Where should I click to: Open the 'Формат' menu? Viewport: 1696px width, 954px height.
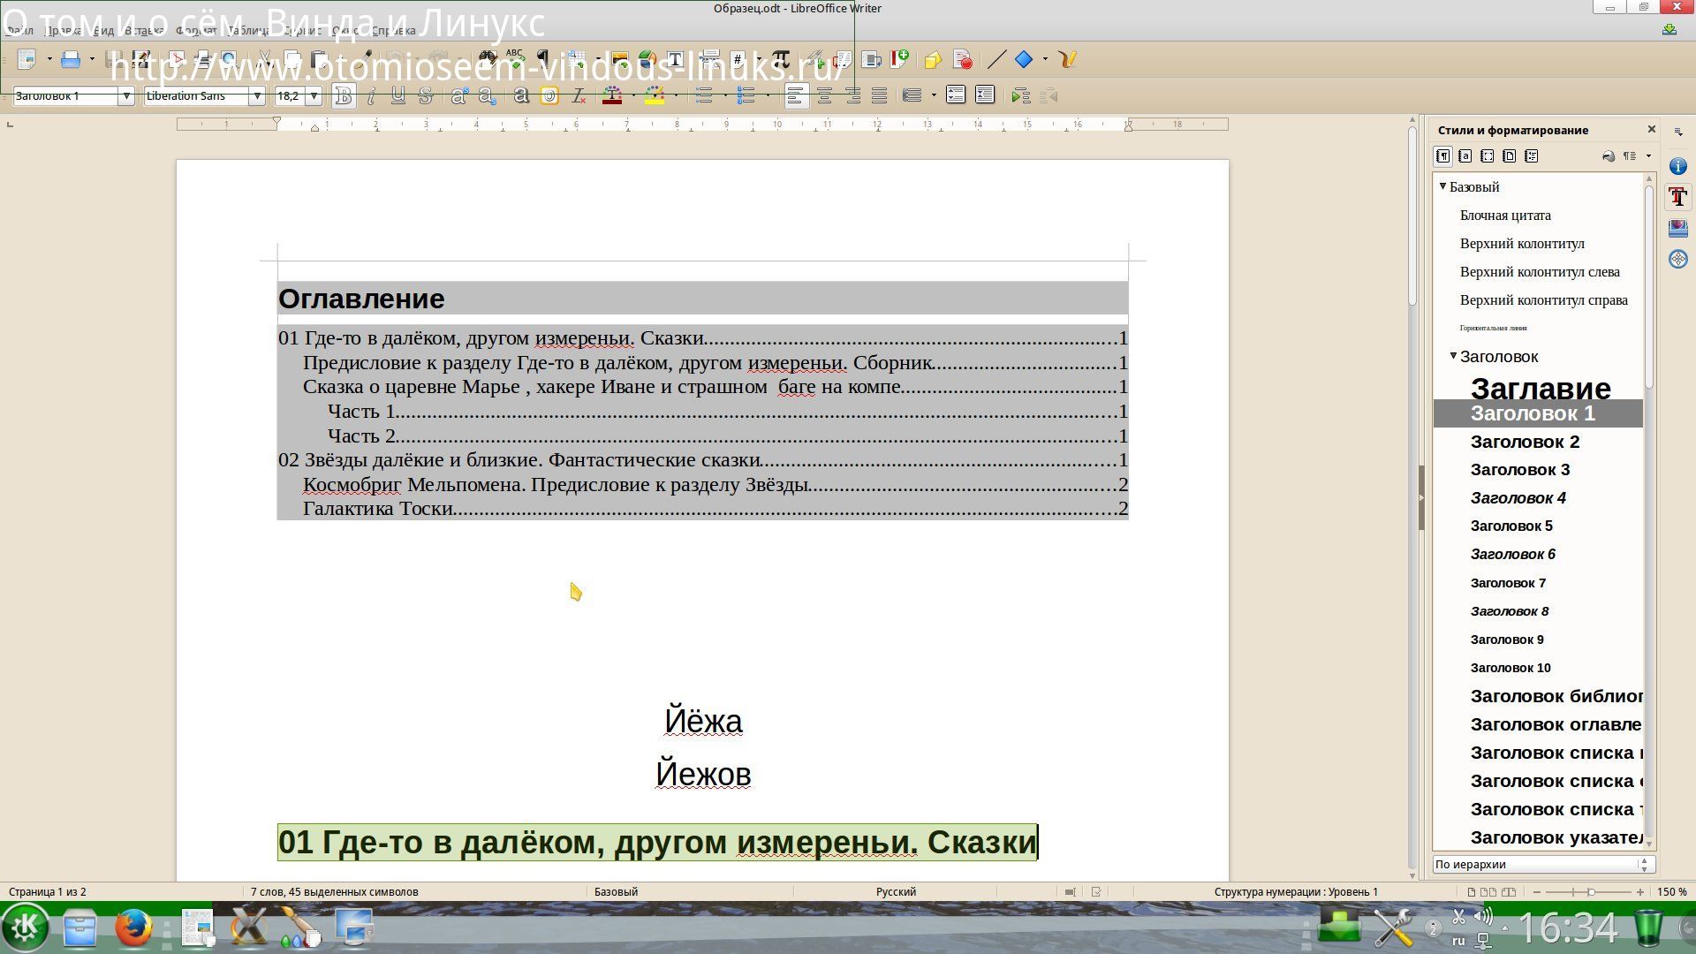point(195,30)
